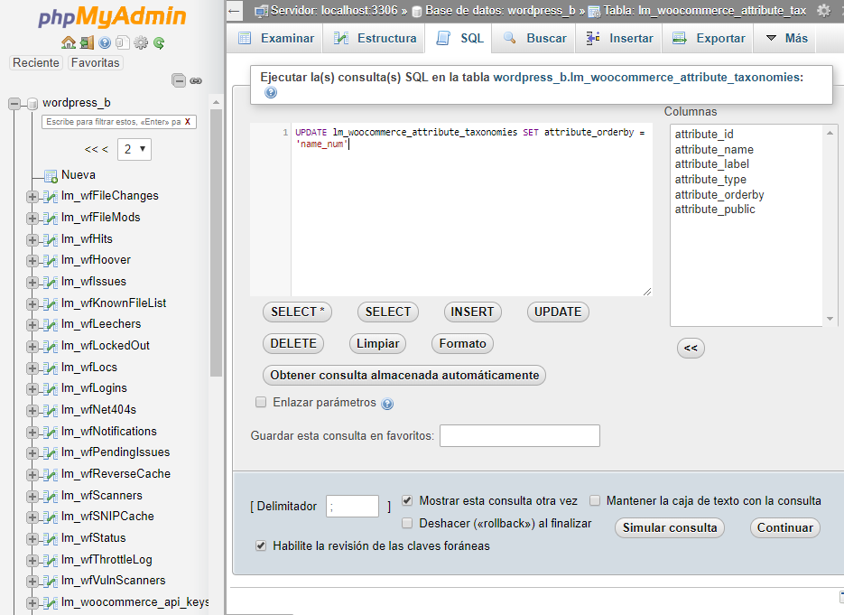
Task: Go to the Buscar tab
Action: click(534, 38)
